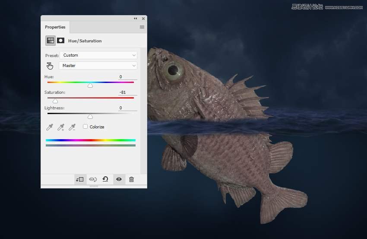Collapse the Properties panel with double arrows
Image resolution: width=367 pixels, height=239 pixels.
click(135, 19)
